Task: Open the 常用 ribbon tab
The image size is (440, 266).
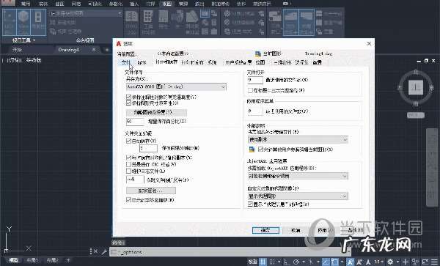Action: (26, 4)
